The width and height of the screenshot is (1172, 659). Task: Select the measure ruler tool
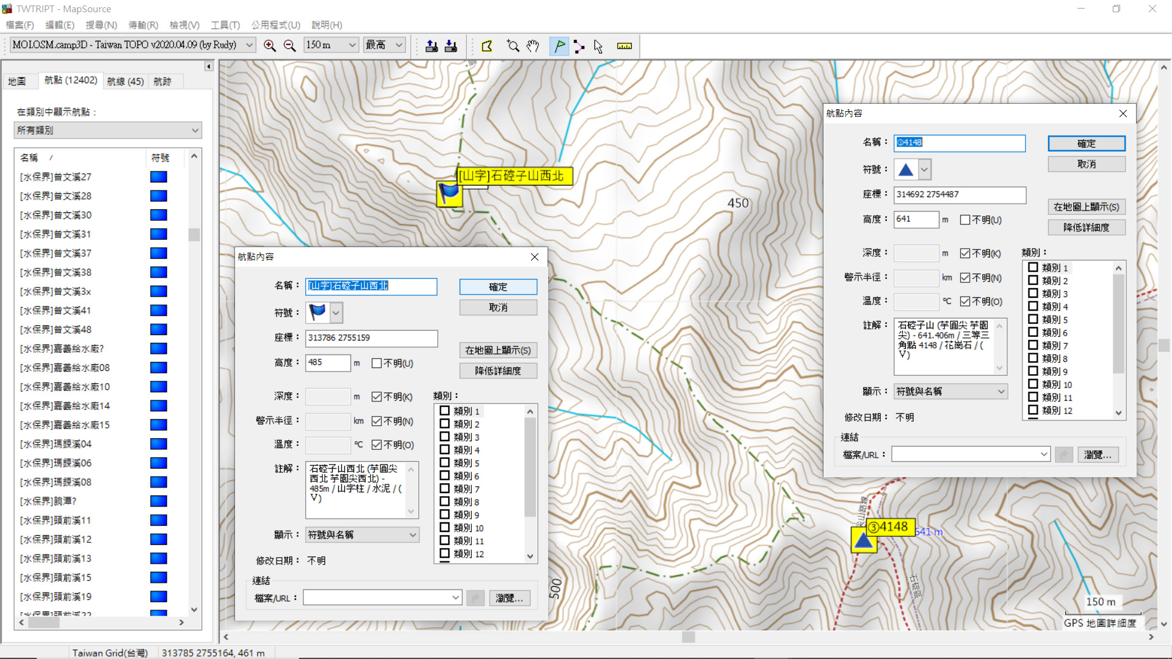[624, 46]
